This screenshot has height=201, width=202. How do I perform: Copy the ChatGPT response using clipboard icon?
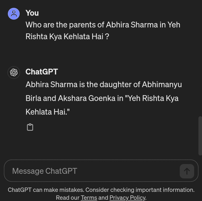click(30, 127)
